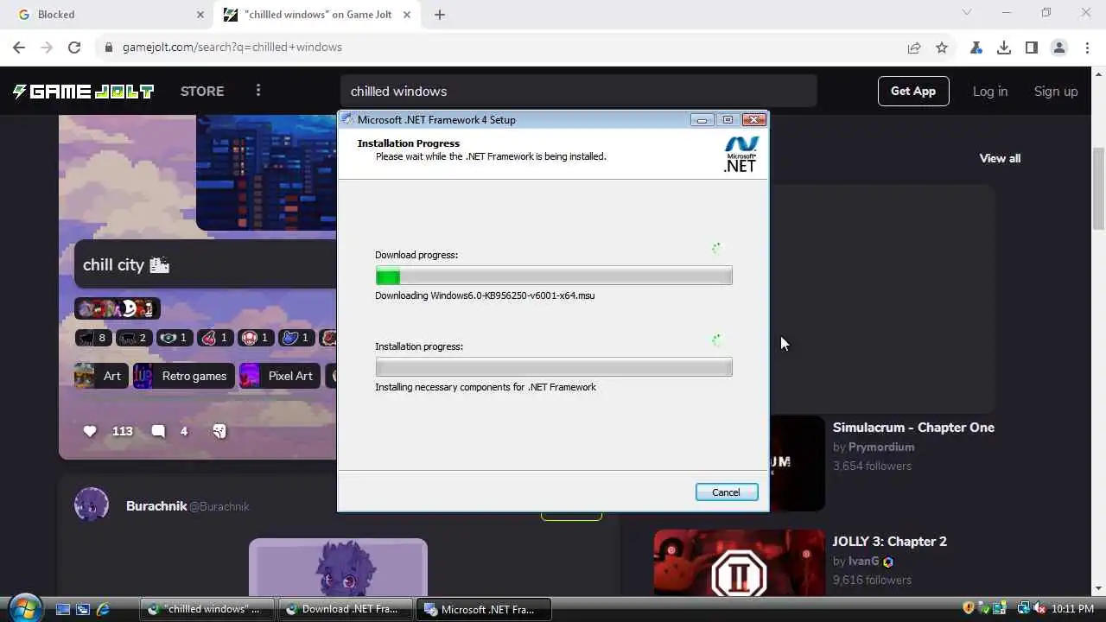Click the mushroom reaction with count 1
Screen dimensions: 1106x622
(254, 338)
